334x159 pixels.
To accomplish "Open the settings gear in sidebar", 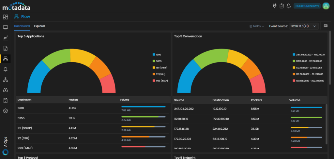I will click(x=6, y=111).
